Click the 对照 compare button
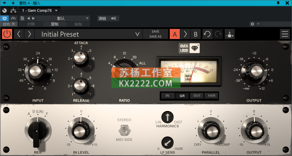Image resolution: width=292 pixels, height=156 pixels. click(x=31, y=24)
